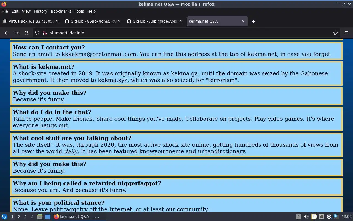This screenshot has height=221, width=353.
Task: Minimize the Firefox window
Action: pos(338,4)
